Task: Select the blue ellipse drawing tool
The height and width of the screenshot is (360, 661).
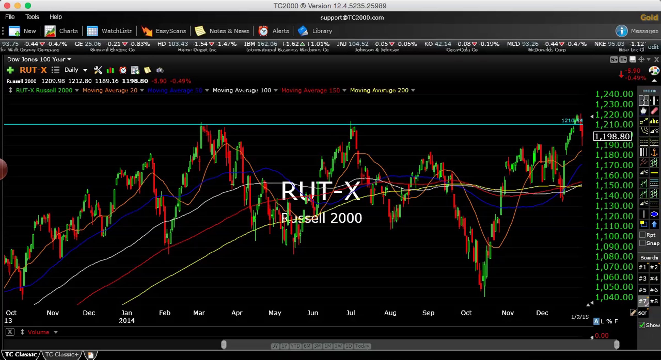Action: (x=654, y=214)
